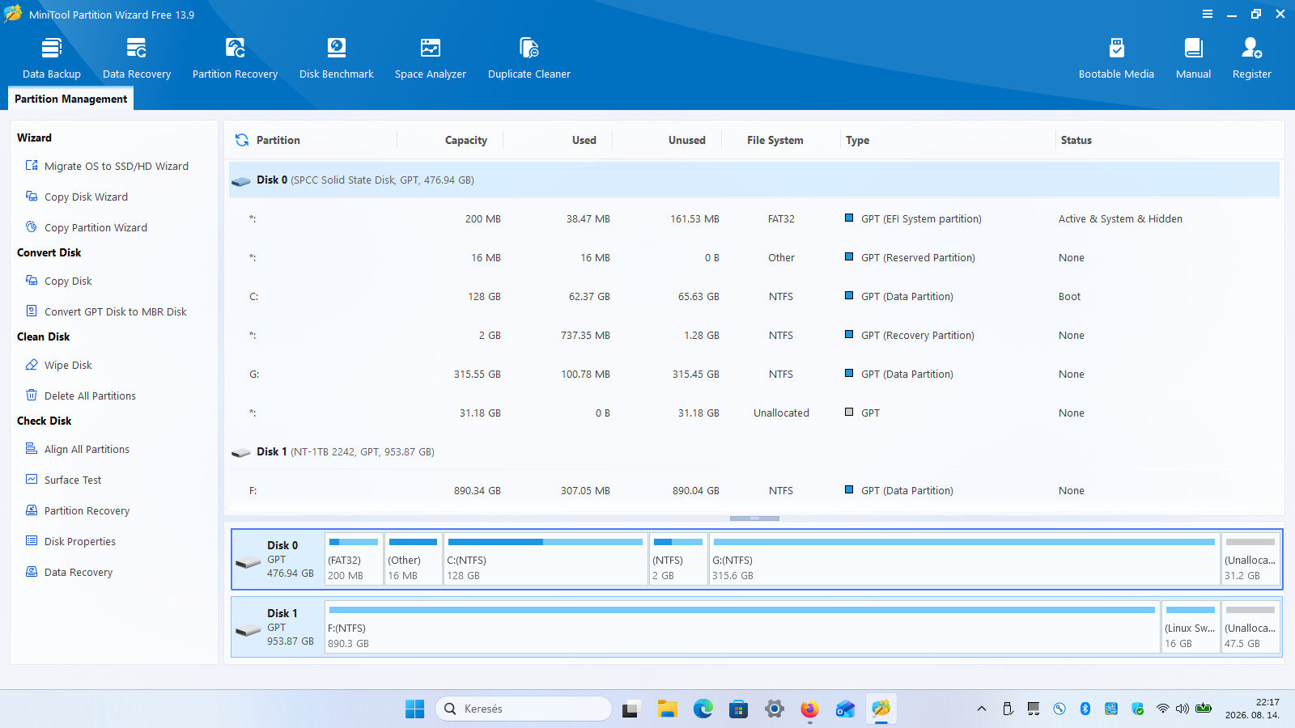This screenshot has height=728, width=1295.
Task: Create Bootable Media
Action: point(1116,57)
